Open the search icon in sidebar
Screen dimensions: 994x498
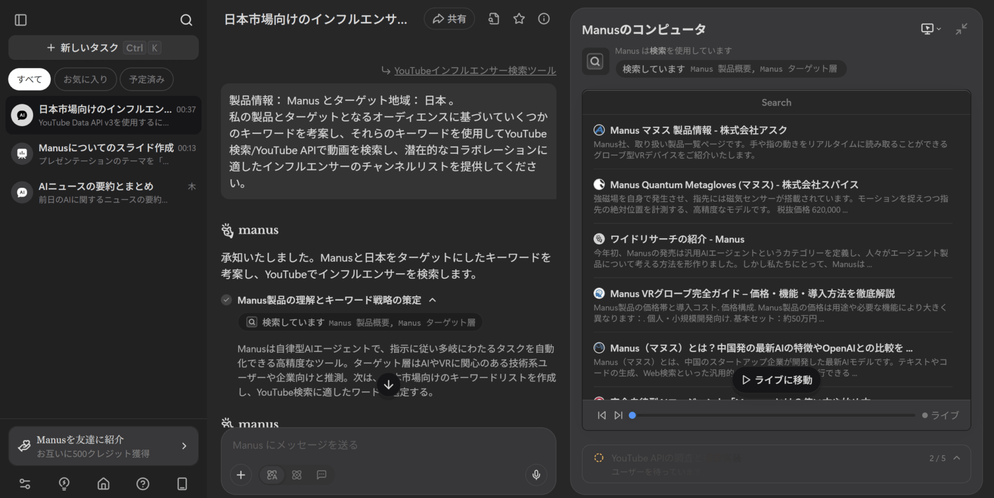186,20
